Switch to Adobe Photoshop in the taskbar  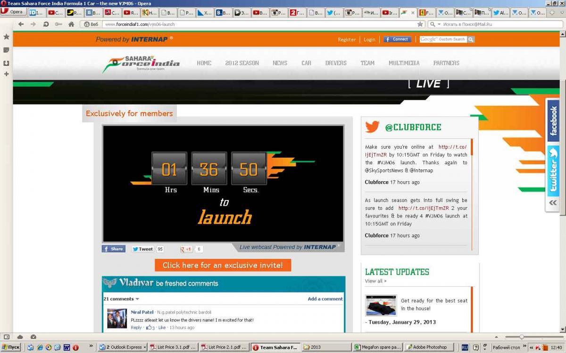pyautogui.click(x=428, y=347)
